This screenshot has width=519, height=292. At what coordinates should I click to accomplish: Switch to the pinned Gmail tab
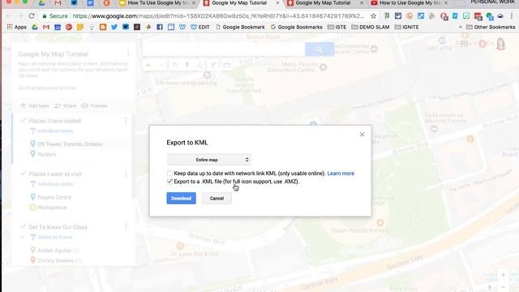click(58, 3)
